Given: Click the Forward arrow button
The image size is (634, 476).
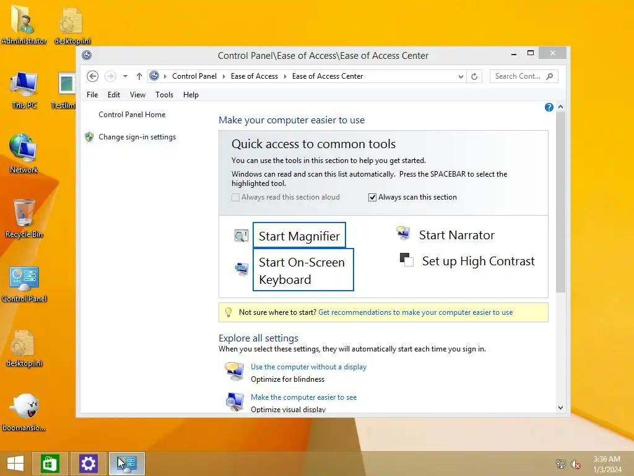Looking at the screenshot, I should pos(110,76).
